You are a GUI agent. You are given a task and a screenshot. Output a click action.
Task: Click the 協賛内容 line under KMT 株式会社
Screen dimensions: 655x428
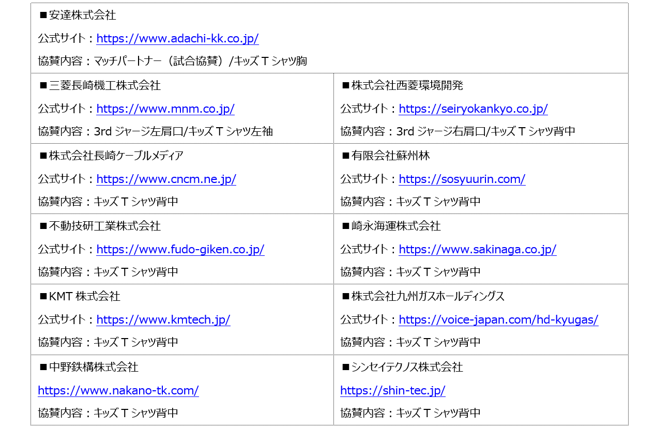[x=108, y=342]
